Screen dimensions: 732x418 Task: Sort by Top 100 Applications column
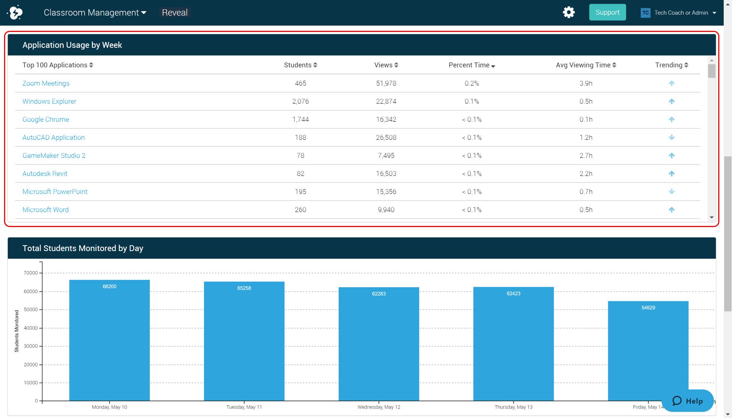pyautogui.click(x=58, y=65)
